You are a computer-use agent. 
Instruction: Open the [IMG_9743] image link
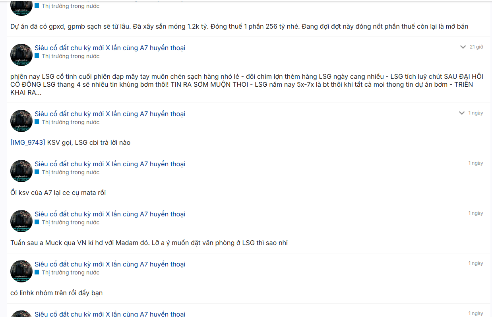[28, 142]
